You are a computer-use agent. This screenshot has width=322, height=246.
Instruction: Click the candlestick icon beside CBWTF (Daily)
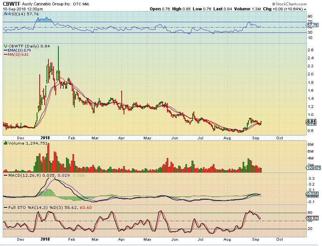click(6, 46)
